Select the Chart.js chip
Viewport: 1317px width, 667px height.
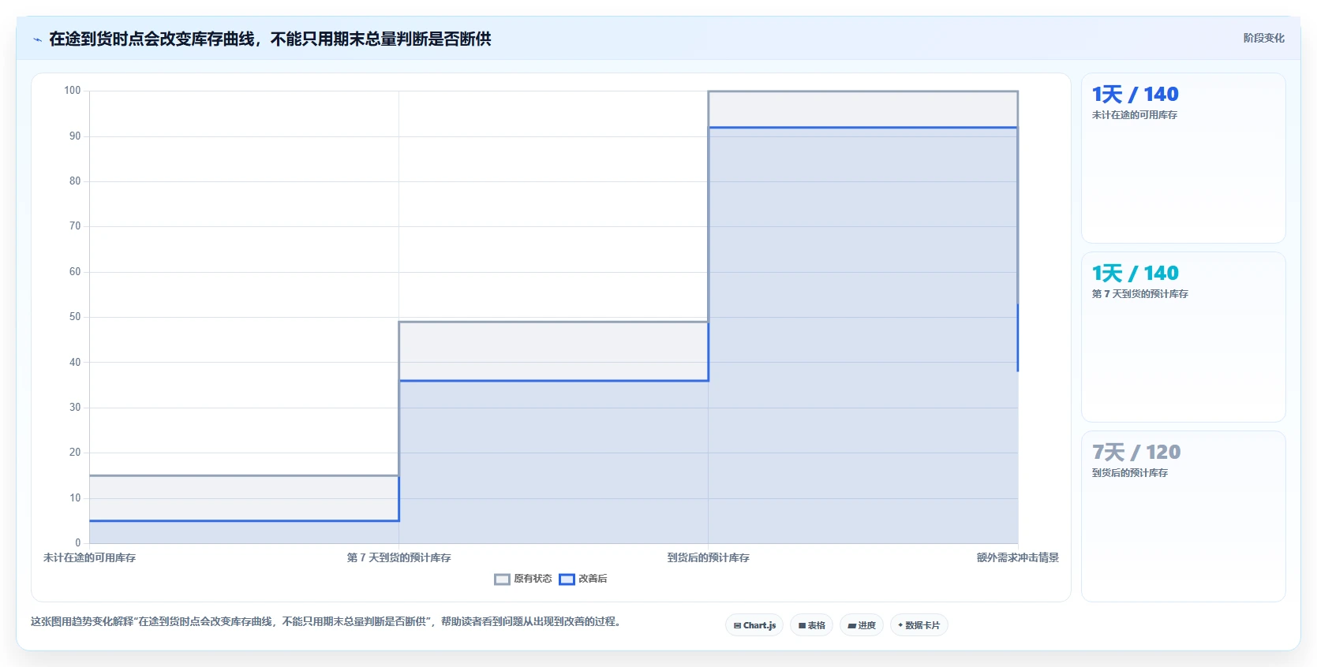[754, 625]
